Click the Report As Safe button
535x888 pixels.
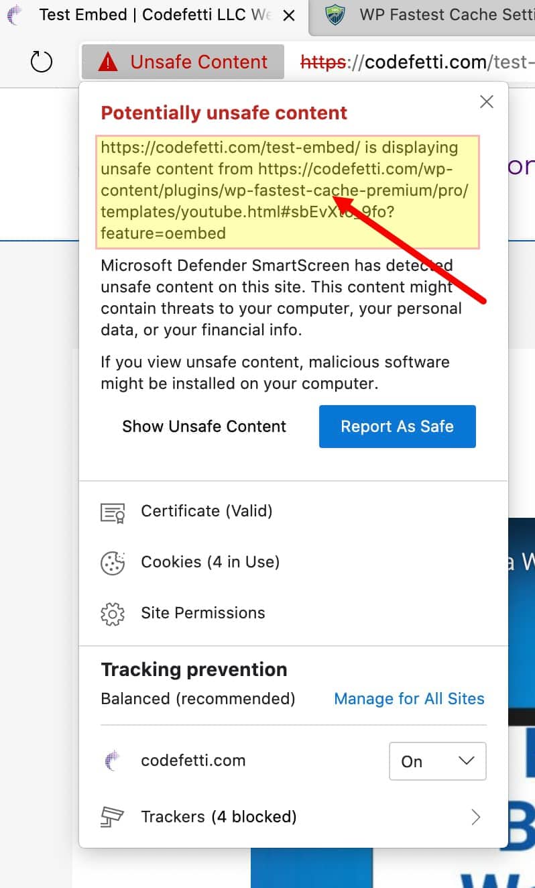pos(397,426)
